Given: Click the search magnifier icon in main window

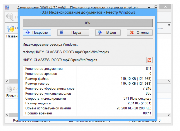Looking at the screenshot, I should click(10, 17).
